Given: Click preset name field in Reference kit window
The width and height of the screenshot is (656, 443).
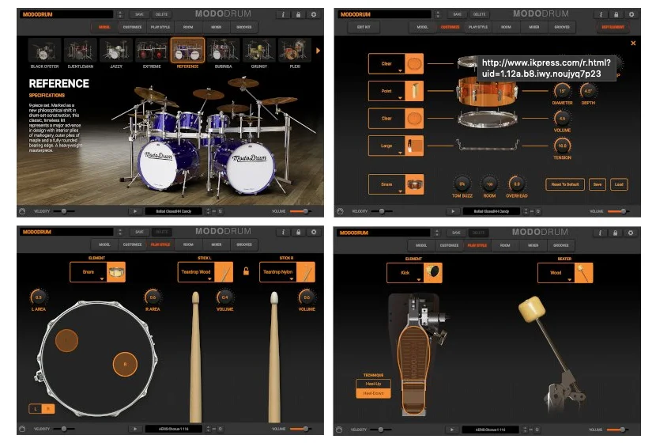Looking at the screenshot, I should pos(66,15).
